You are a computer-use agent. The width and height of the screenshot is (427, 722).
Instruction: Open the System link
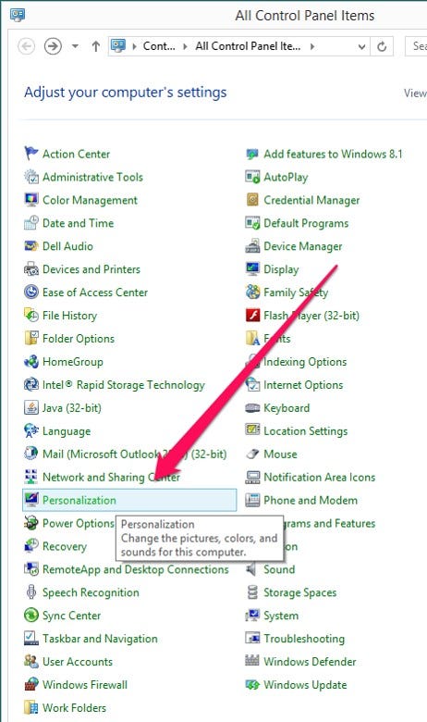click(x=281, y=616)
